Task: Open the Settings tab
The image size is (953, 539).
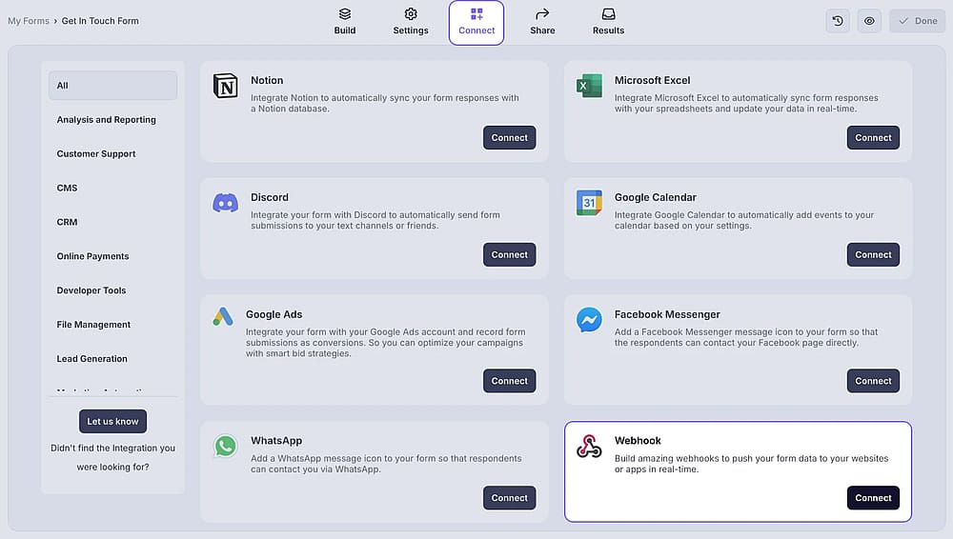Action: click(x=410, y=22)
